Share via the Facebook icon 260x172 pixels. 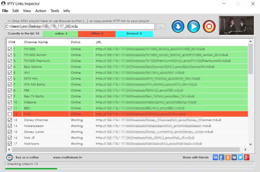point(222,157)
